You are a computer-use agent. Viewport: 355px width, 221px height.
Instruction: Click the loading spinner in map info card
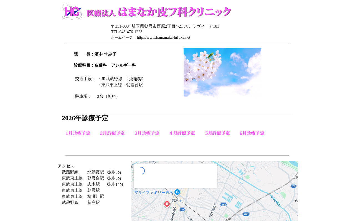[141, 171]
